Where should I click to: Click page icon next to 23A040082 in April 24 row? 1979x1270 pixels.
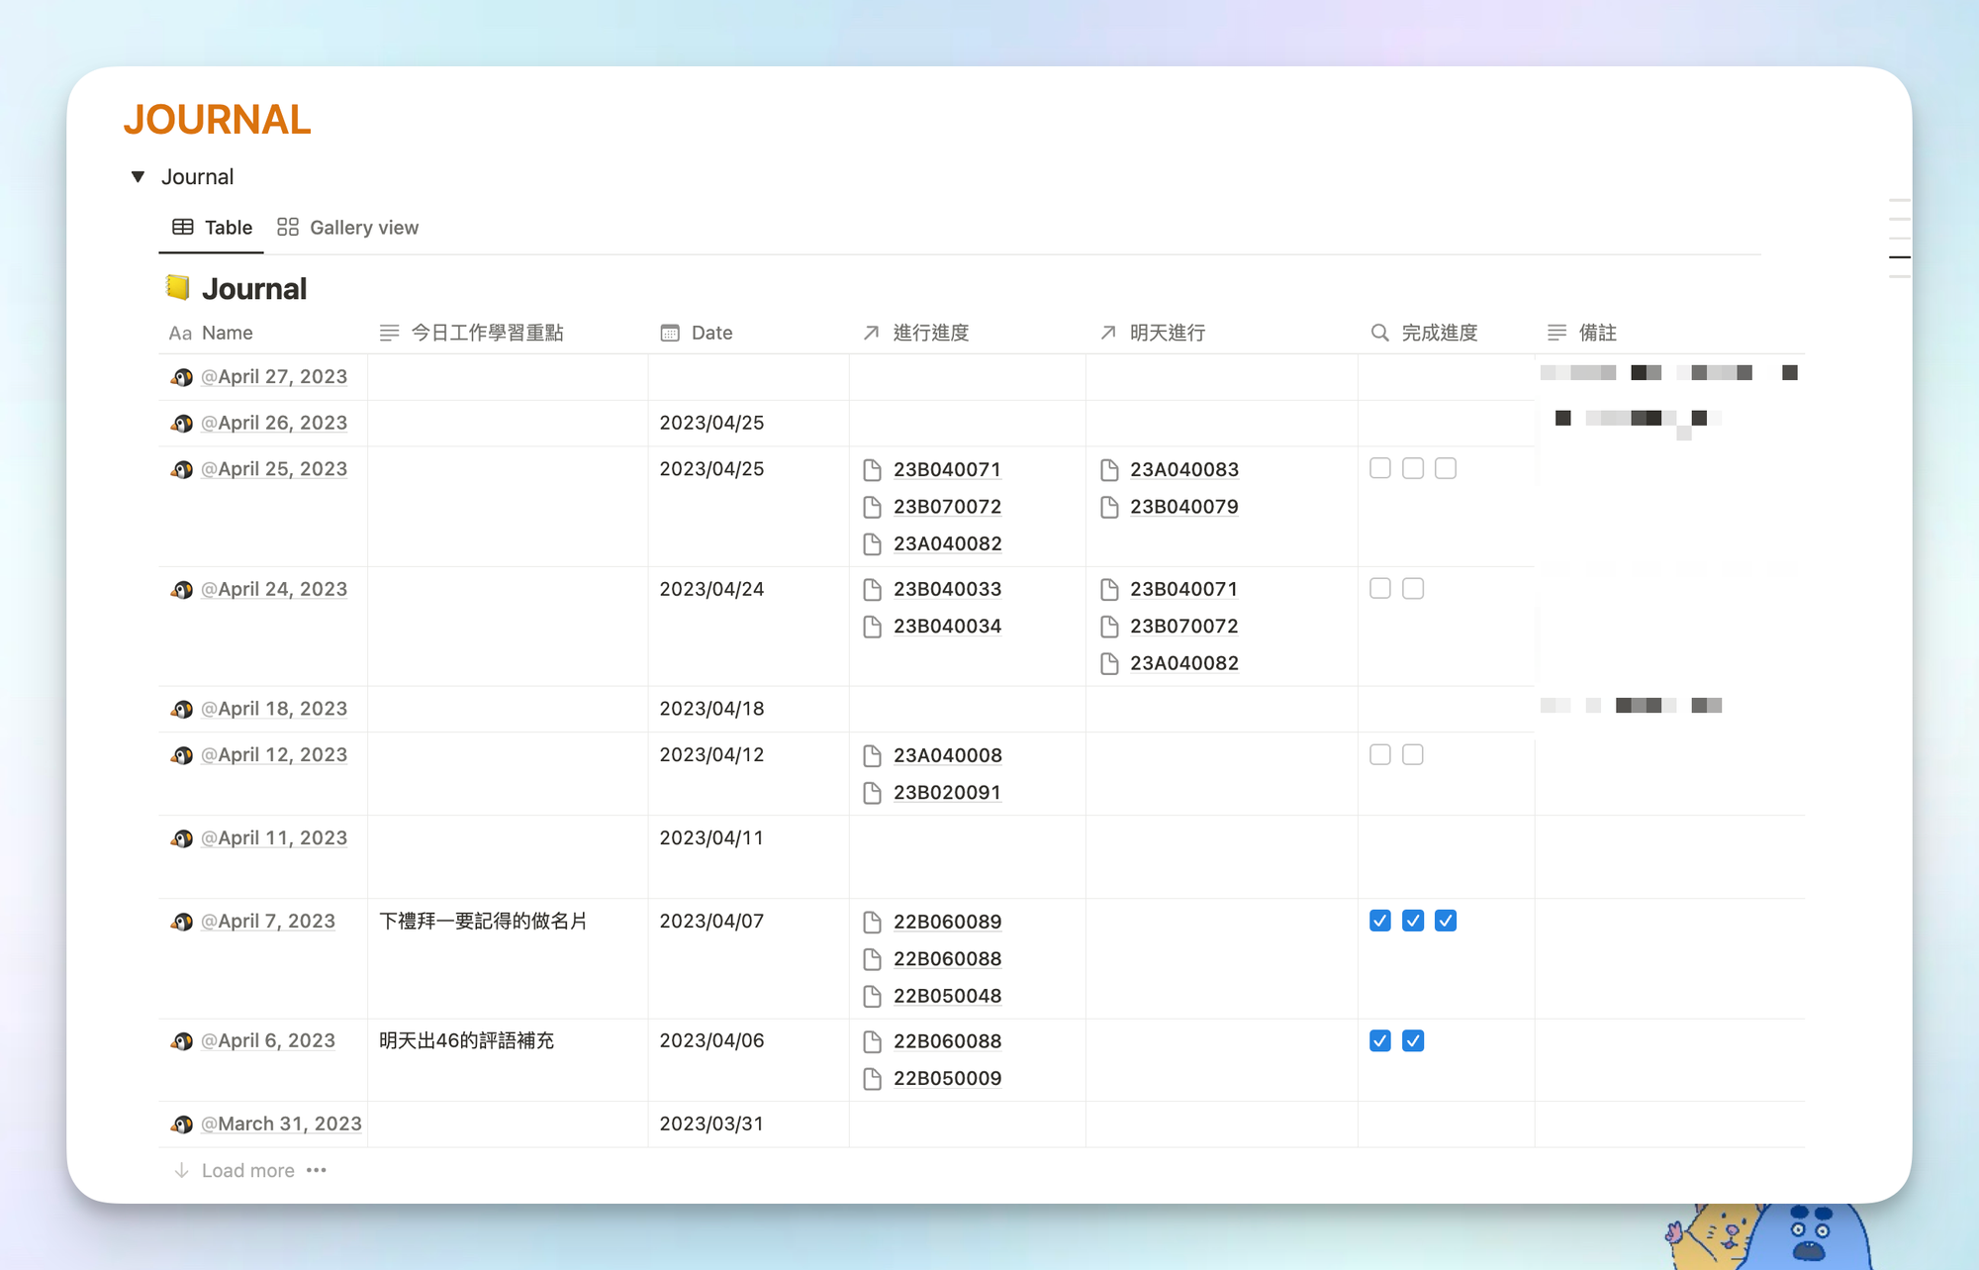point(1109,663)
